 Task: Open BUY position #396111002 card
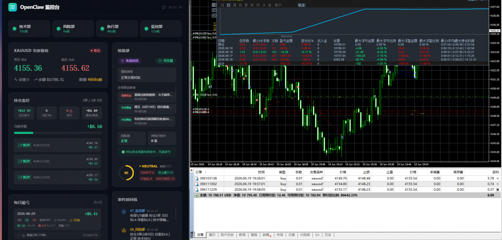58,161
